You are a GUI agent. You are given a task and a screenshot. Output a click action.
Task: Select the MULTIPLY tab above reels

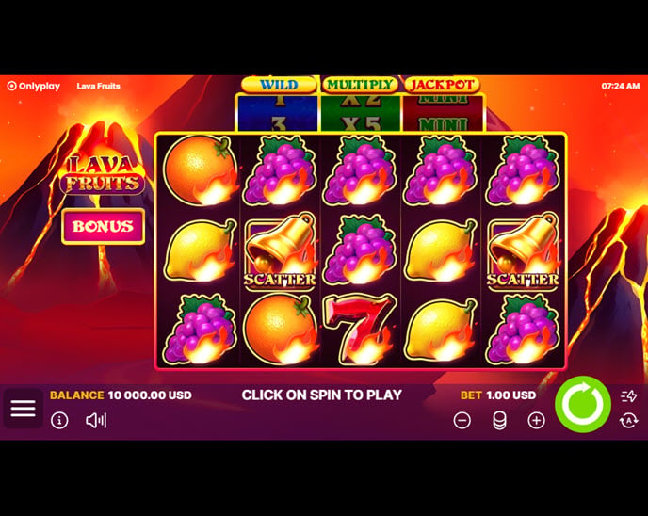pos(360,85)
